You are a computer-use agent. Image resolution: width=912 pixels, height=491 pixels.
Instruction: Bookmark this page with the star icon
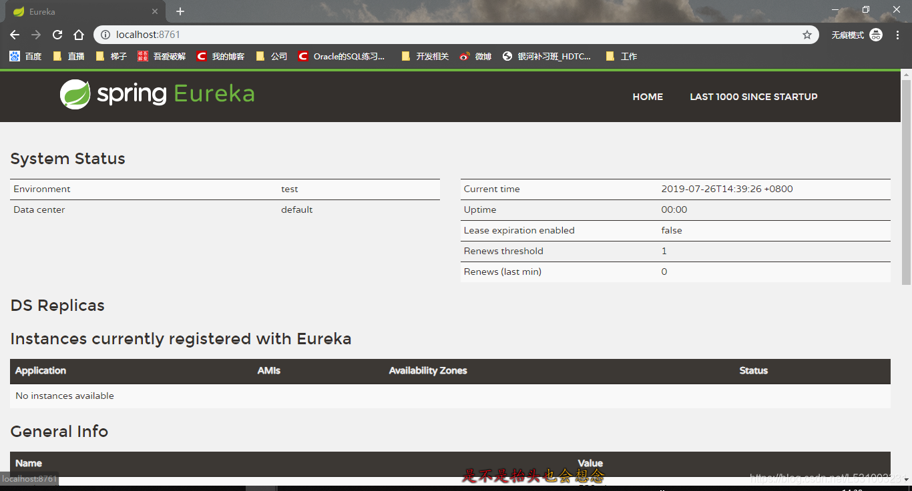click(x=807, y=35)
